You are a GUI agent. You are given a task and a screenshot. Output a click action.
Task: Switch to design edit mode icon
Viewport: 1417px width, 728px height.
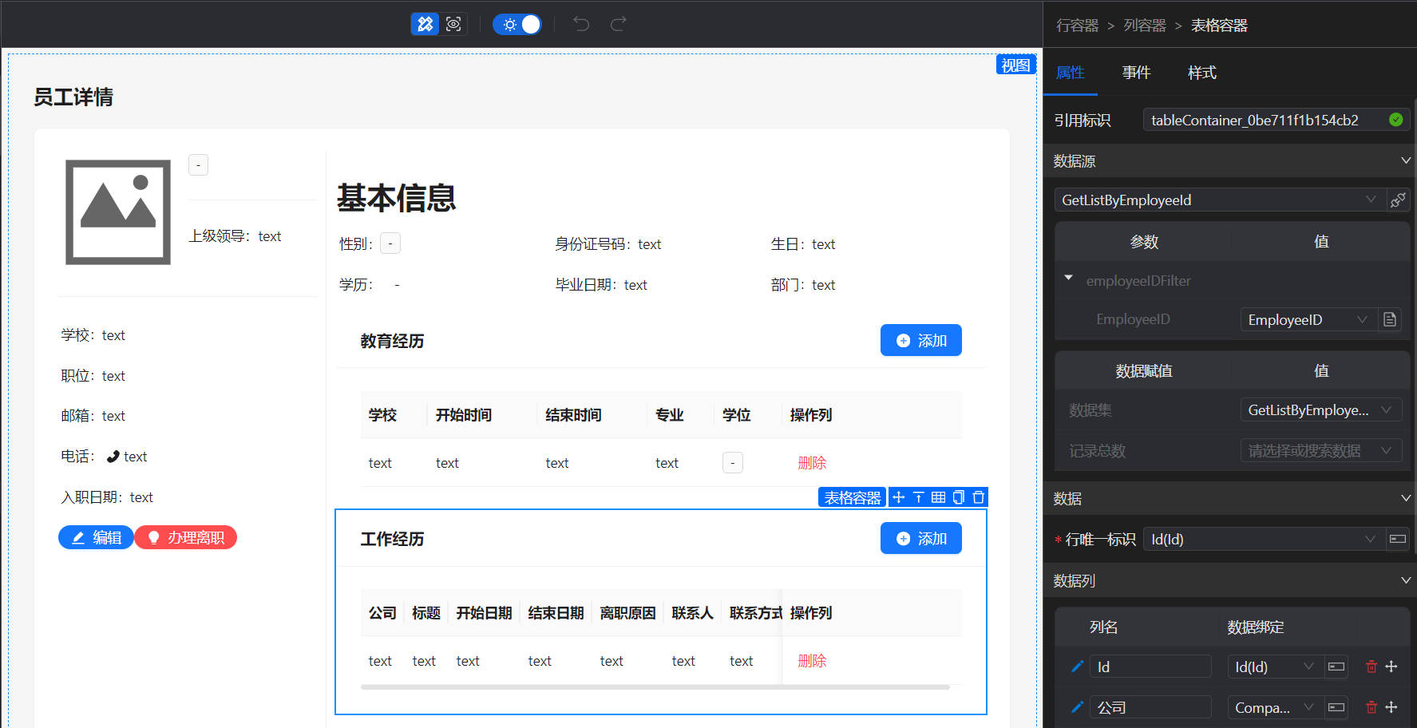coord(425,24)
